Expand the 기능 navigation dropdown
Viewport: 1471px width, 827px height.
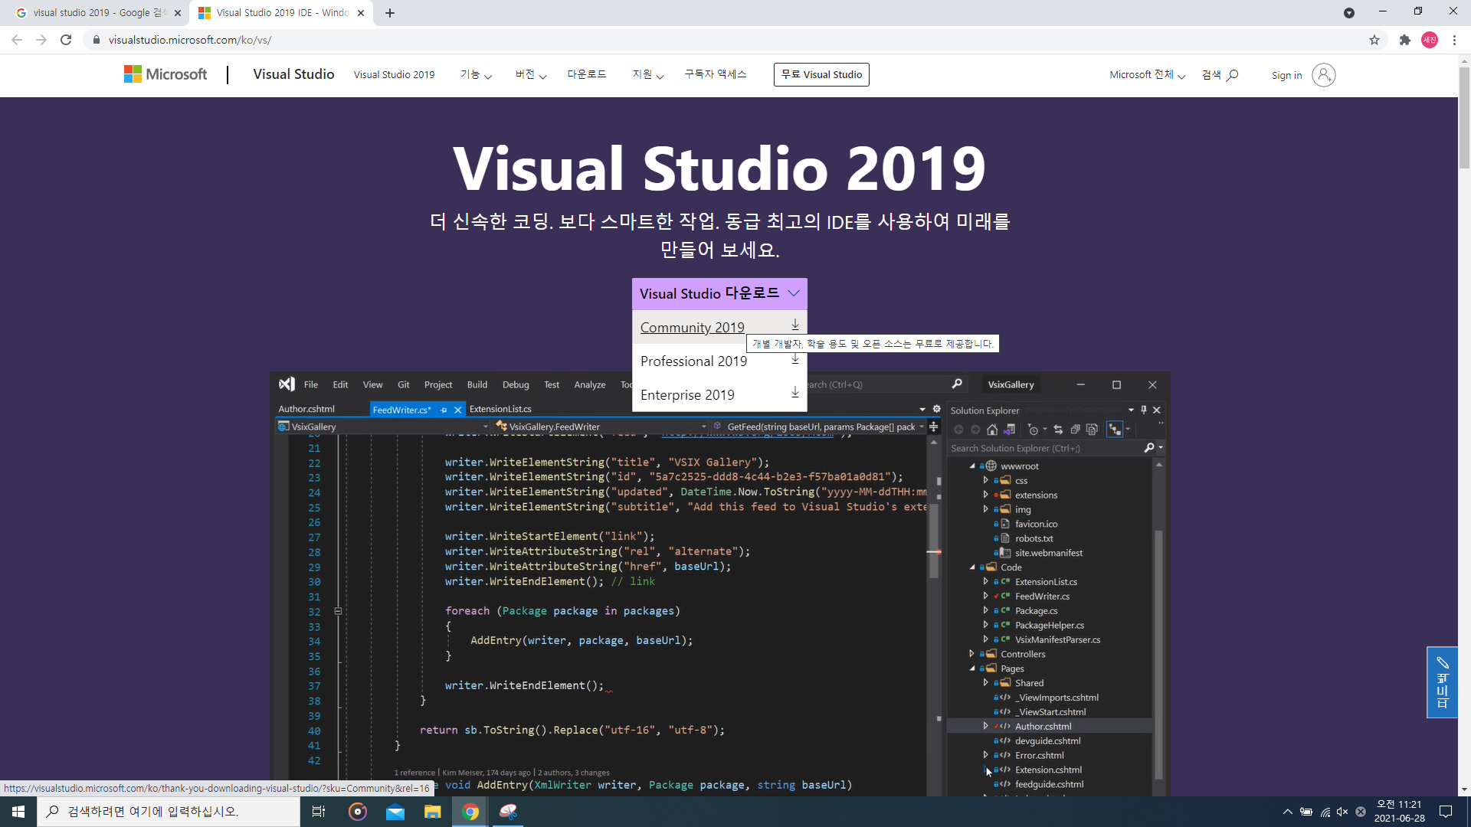[x=476, y=74]
